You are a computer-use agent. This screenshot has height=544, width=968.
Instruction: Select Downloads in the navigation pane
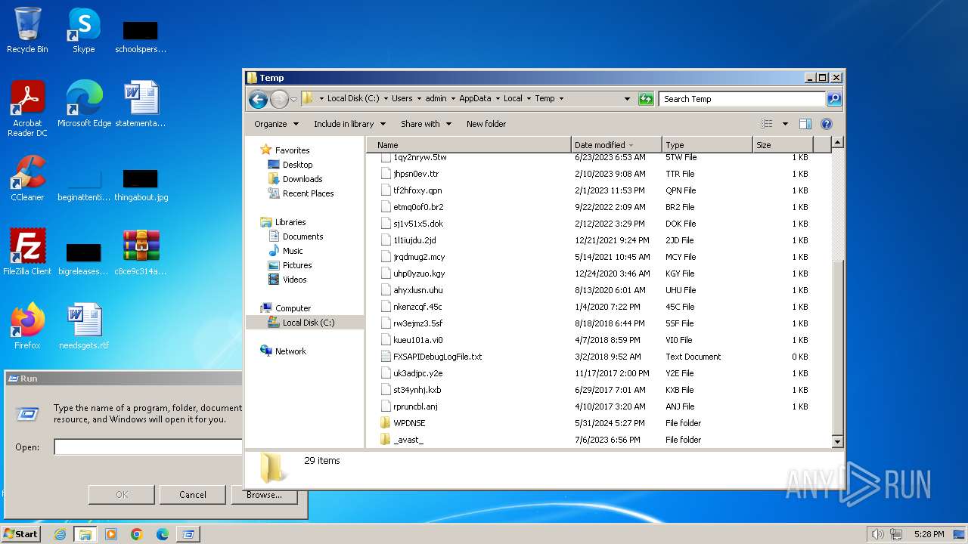tap(302, 179)
